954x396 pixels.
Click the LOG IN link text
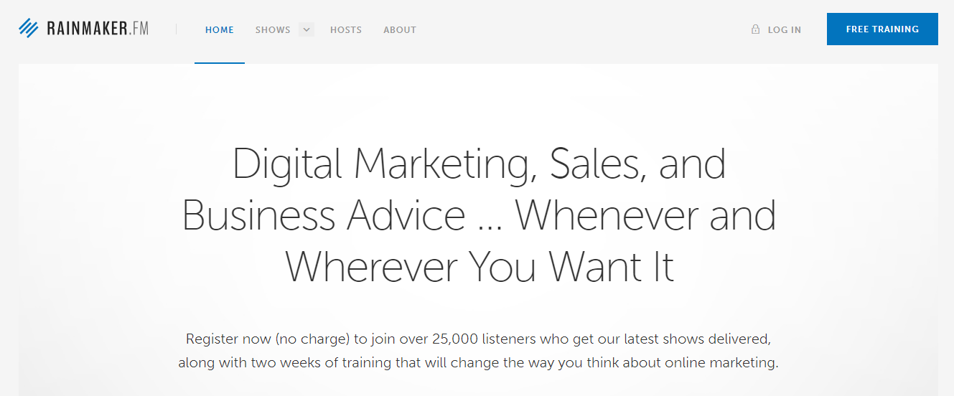785,30
